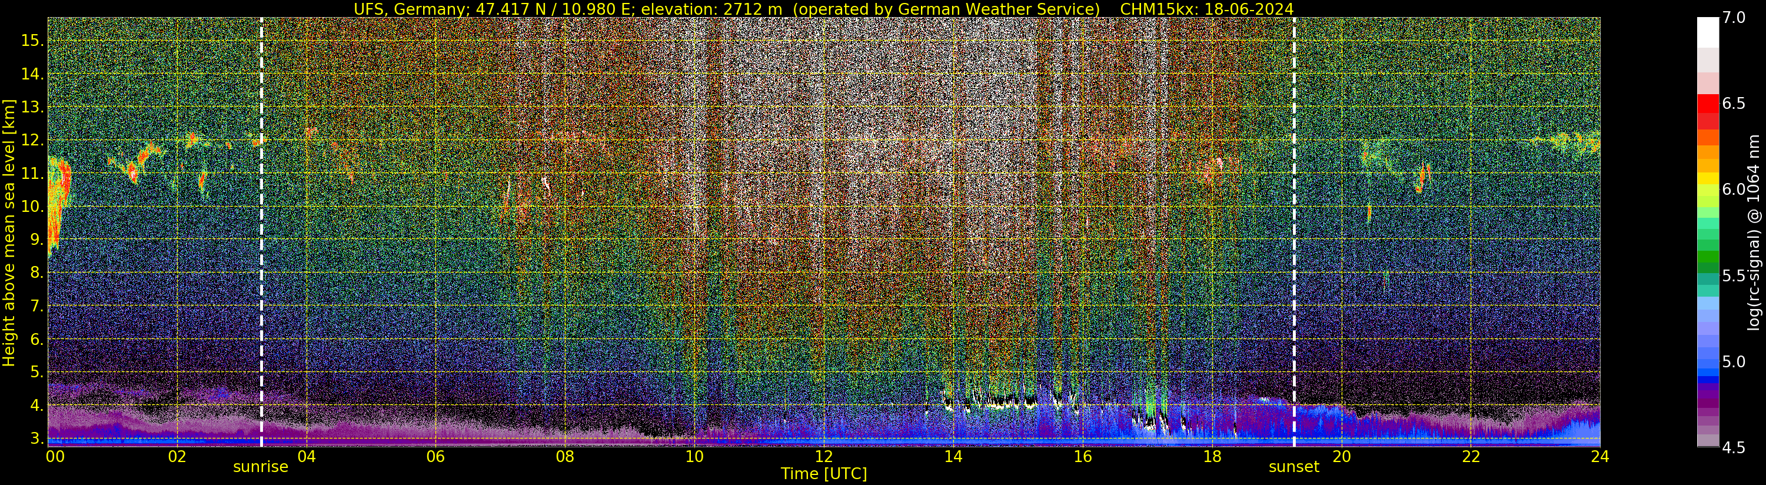The image size is (1766, 485).
Task: Click the white dashed sunrise marker line
Action: (261, 232)
